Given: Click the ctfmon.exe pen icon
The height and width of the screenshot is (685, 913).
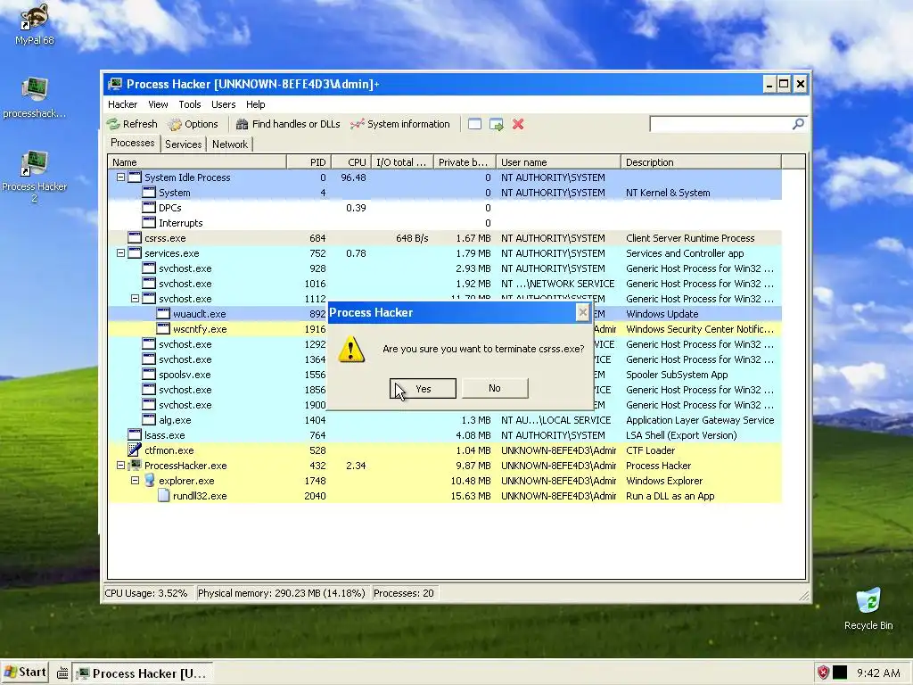Looking at the screenshot, I should pos(135,450).
